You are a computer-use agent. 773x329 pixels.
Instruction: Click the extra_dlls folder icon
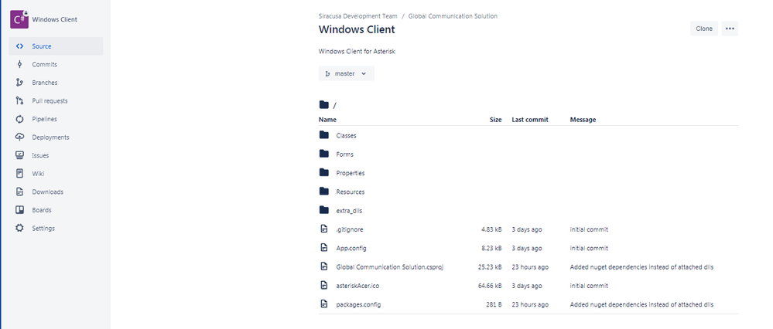[324, 211]
